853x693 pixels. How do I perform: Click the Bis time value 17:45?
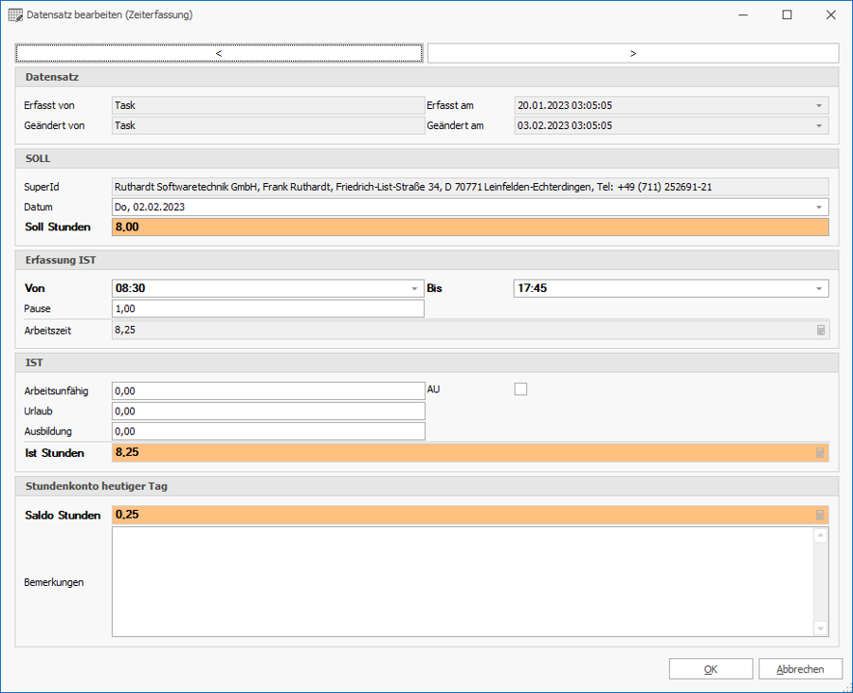coord(533,288)
